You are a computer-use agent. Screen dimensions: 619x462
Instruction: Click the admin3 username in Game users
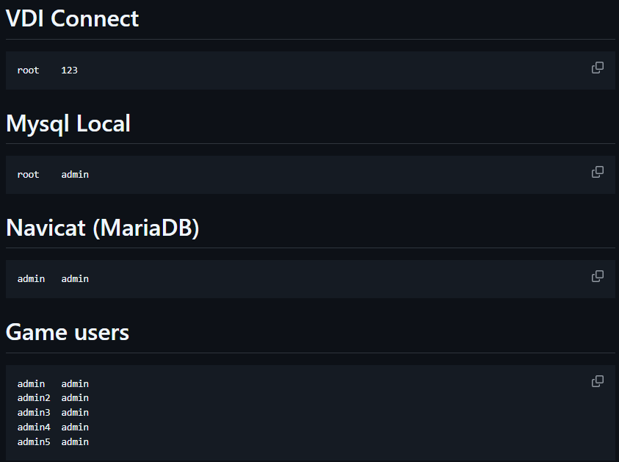34,413
